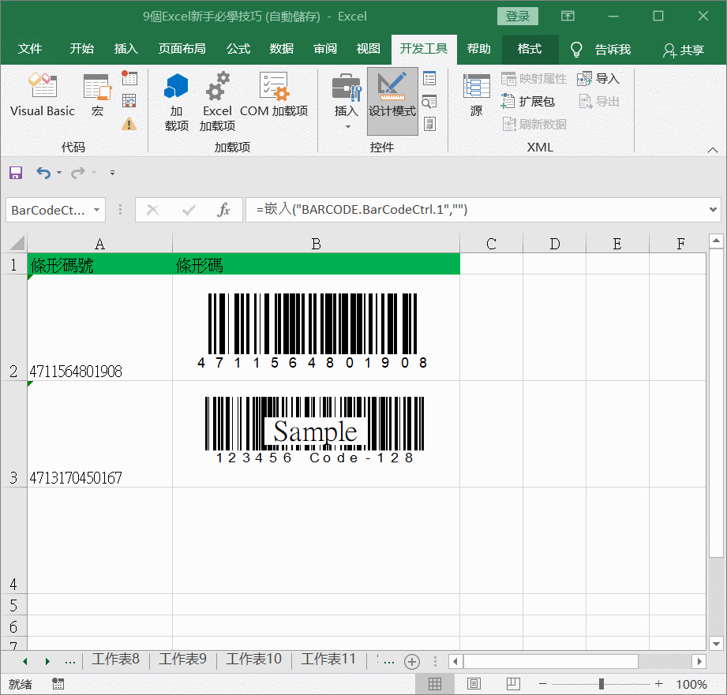
Task: Click the 登录 sign-in button
Action: click(518, 17)
